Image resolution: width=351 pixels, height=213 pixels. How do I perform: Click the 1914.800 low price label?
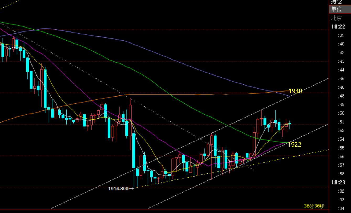118,188
